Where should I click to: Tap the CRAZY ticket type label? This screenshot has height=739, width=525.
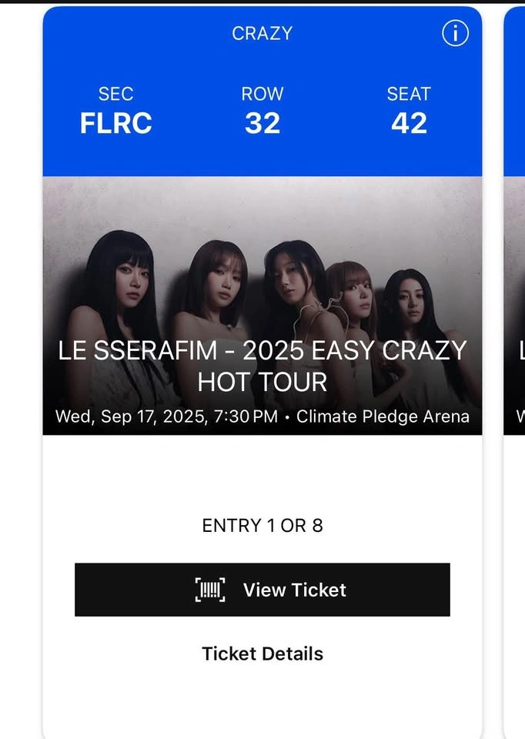click(x=262, y=33)
